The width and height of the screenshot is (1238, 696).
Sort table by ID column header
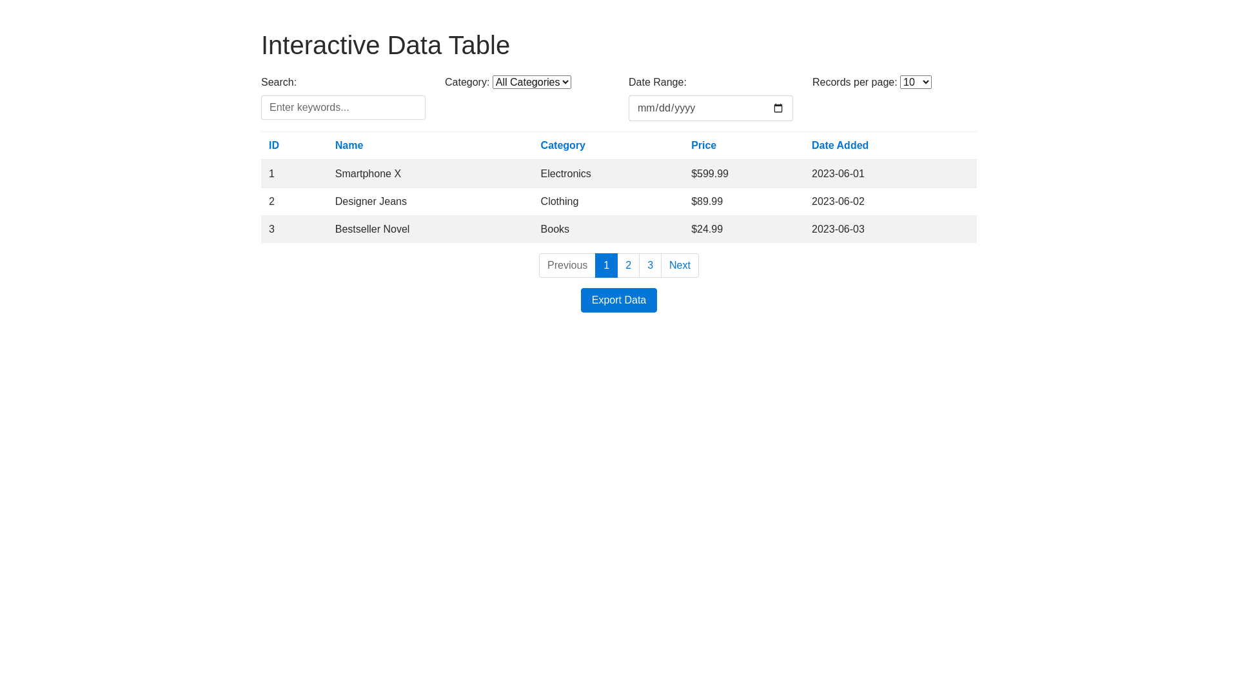(274, 146)
